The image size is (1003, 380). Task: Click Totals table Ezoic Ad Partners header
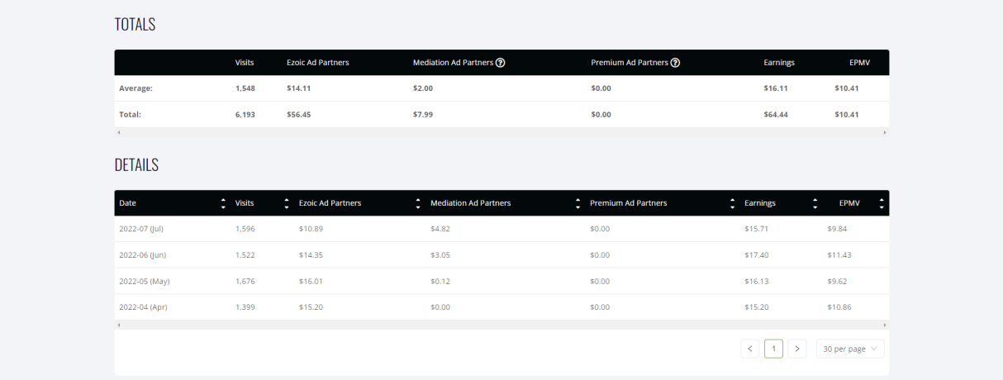pyautogui.click(x=318, y=63)
